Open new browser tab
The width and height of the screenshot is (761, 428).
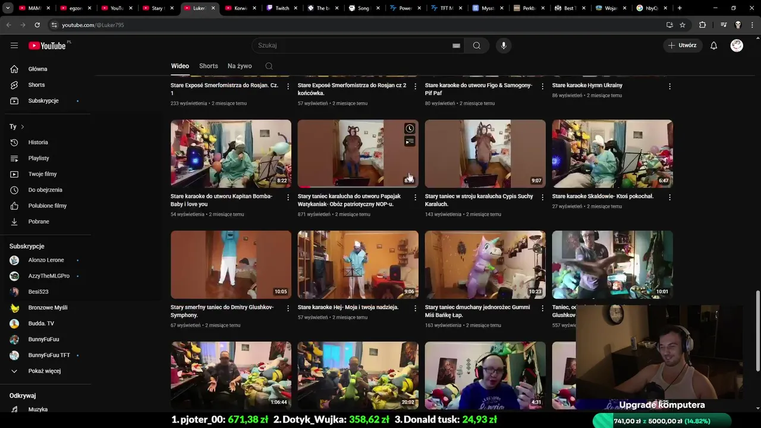pos(680,8)
